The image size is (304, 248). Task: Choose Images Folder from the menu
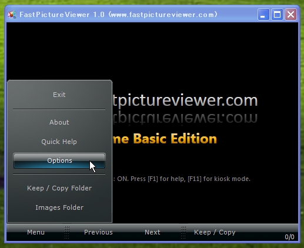[x=59, y=207]
